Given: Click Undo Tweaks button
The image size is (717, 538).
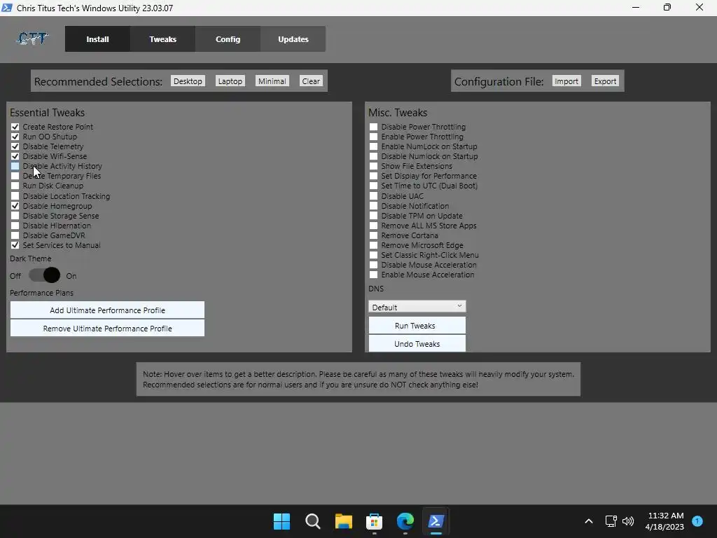Looking at the screenshot, I should pos(417,343).
